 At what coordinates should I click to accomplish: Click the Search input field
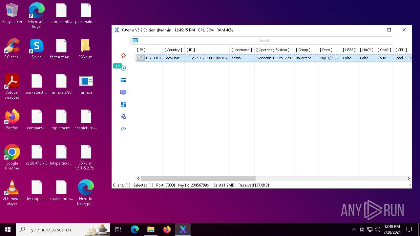[x=264, y=40]
